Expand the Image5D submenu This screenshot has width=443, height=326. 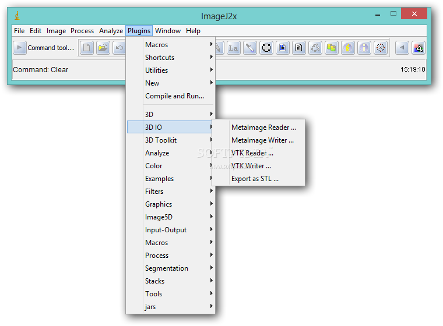(x=170, y=217)
